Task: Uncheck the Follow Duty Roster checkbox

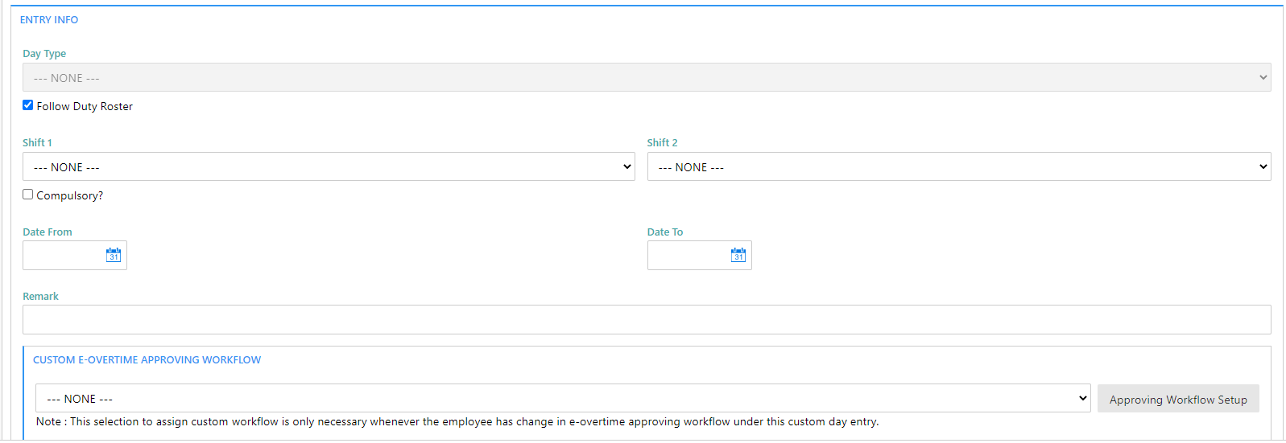Action: [x=28, y=105]
